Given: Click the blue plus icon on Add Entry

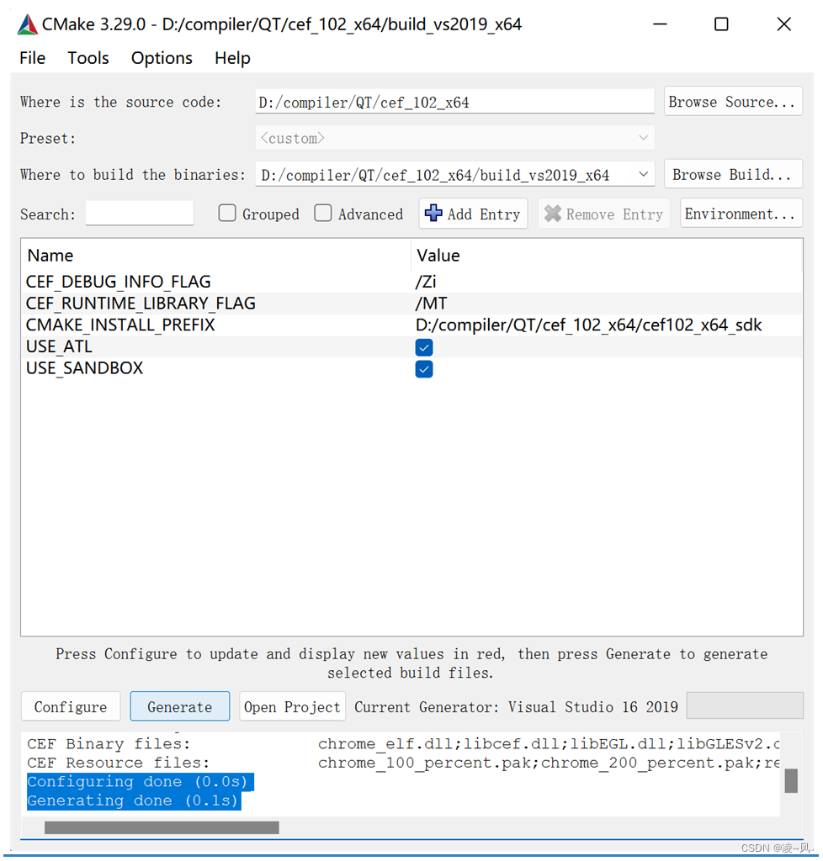Looking at the screenshot, I should pyautogui.click(x=433, y=213).
